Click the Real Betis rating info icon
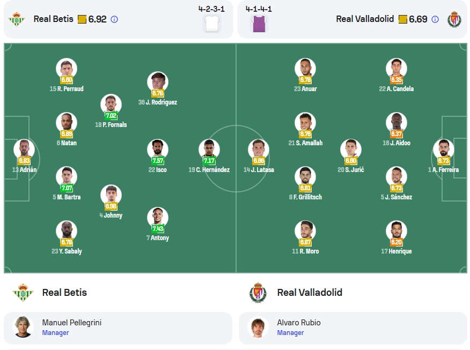470x350 pixels. coord(114,19)
